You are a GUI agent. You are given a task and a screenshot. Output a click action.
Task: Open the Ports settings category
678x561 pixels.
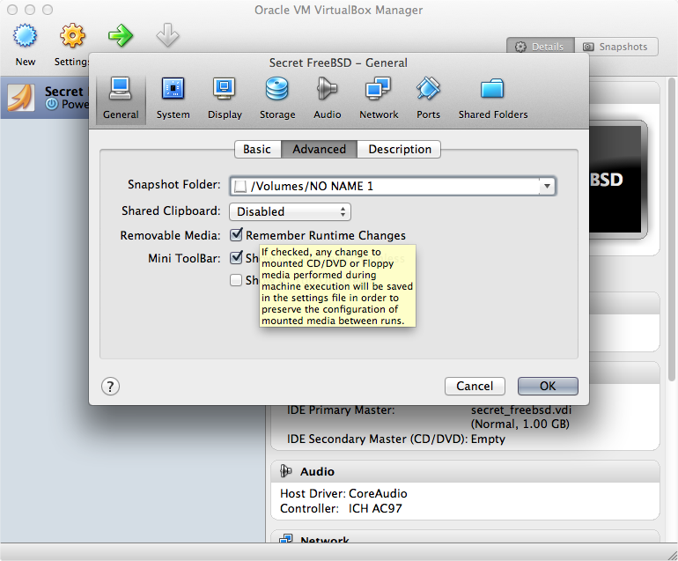click(x=428, y=98)
